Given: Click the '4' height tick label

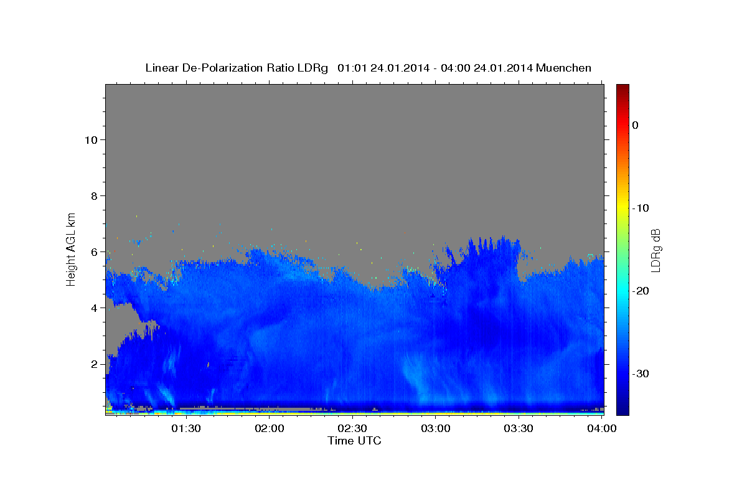Looking at the screenshot, I should click(95, 308).
